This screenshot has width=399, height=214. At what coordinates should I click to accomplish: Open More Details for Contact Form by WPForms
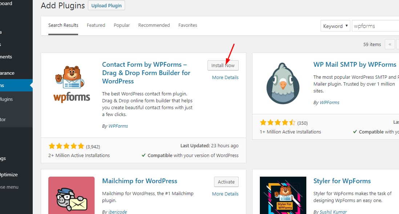[225, 77]
